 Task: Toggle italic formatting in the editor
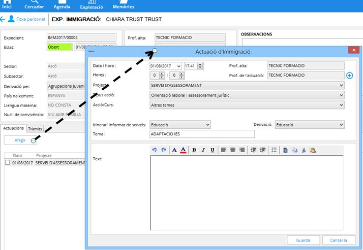click(x=203, y=150)
